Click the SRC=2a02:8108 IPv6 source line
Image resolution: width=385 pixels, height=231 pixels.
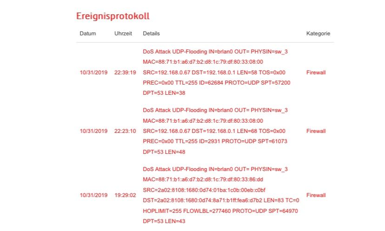pos(204,190)
